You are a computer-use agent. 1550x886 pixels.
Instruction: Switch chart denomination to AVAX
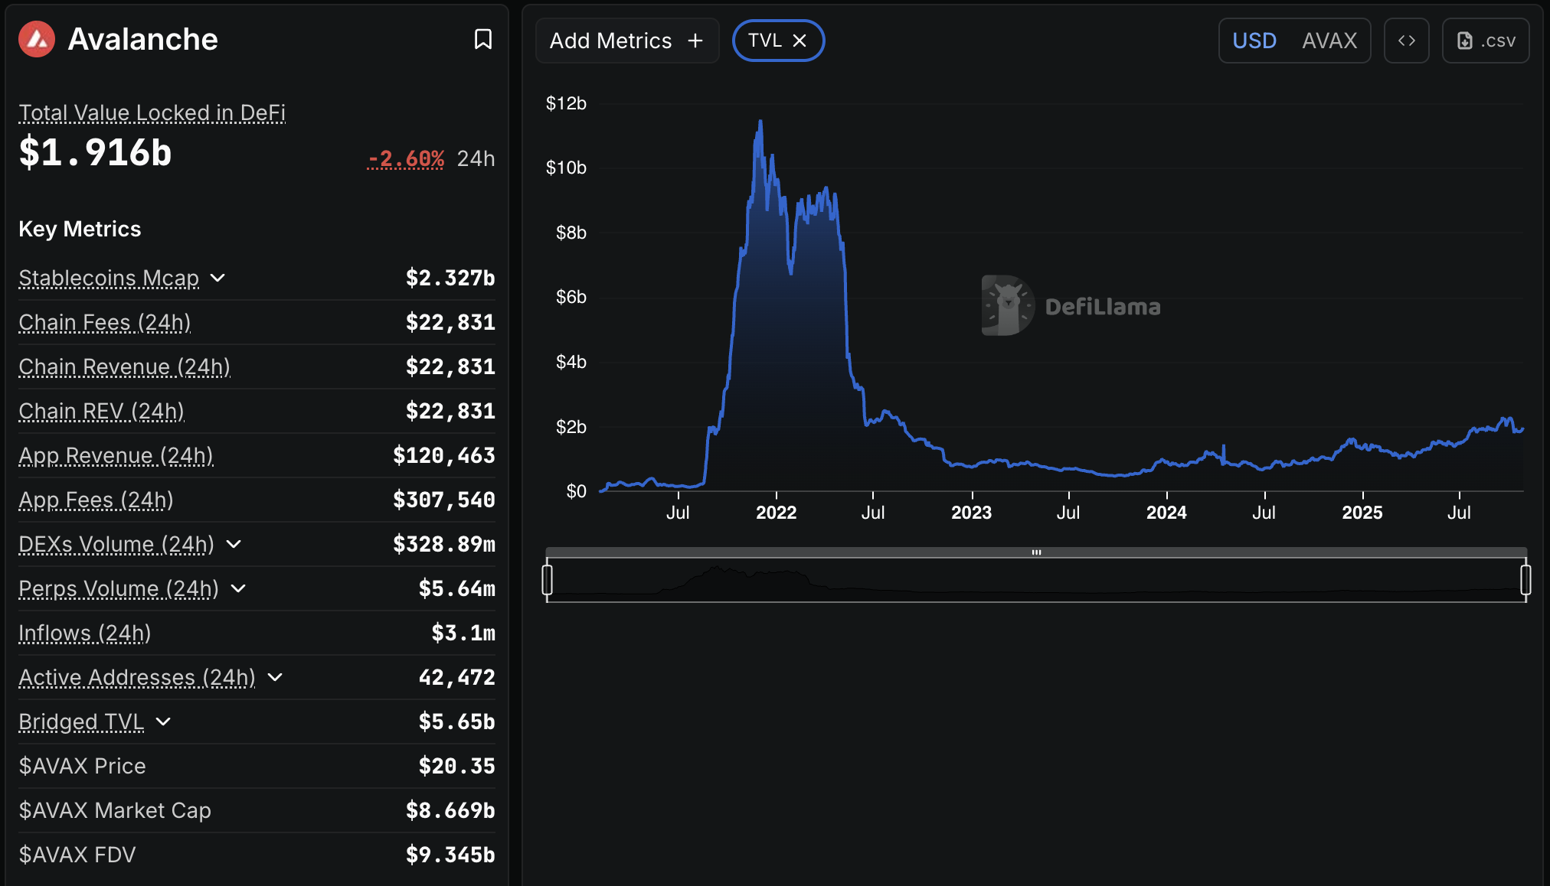tap(1329, 41)
